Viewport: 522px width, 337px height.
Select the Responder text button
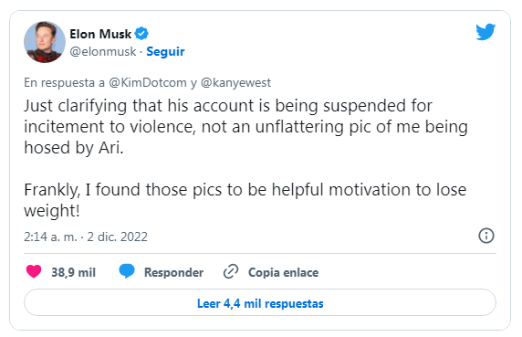point(173,272)
